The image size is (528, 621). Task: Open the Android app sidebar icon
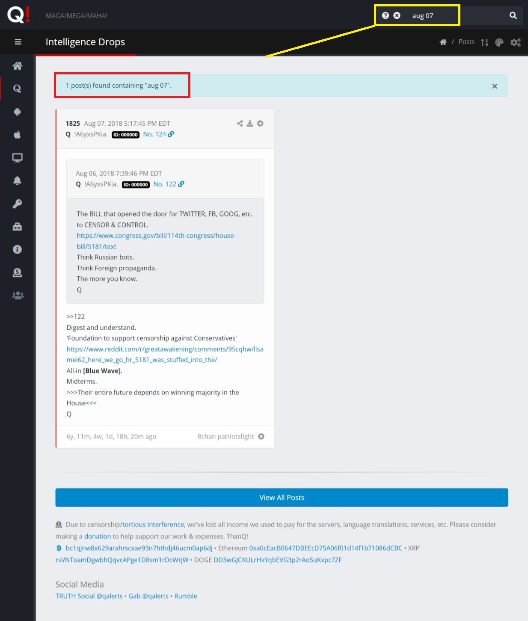(17, 112)
